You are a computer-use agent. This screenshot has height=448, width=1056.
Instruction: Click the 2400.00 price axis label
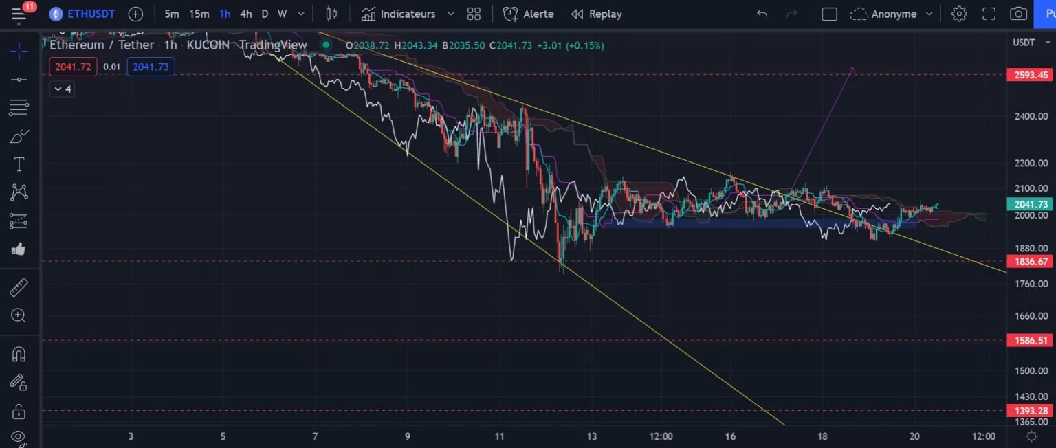click(1031, 116)
